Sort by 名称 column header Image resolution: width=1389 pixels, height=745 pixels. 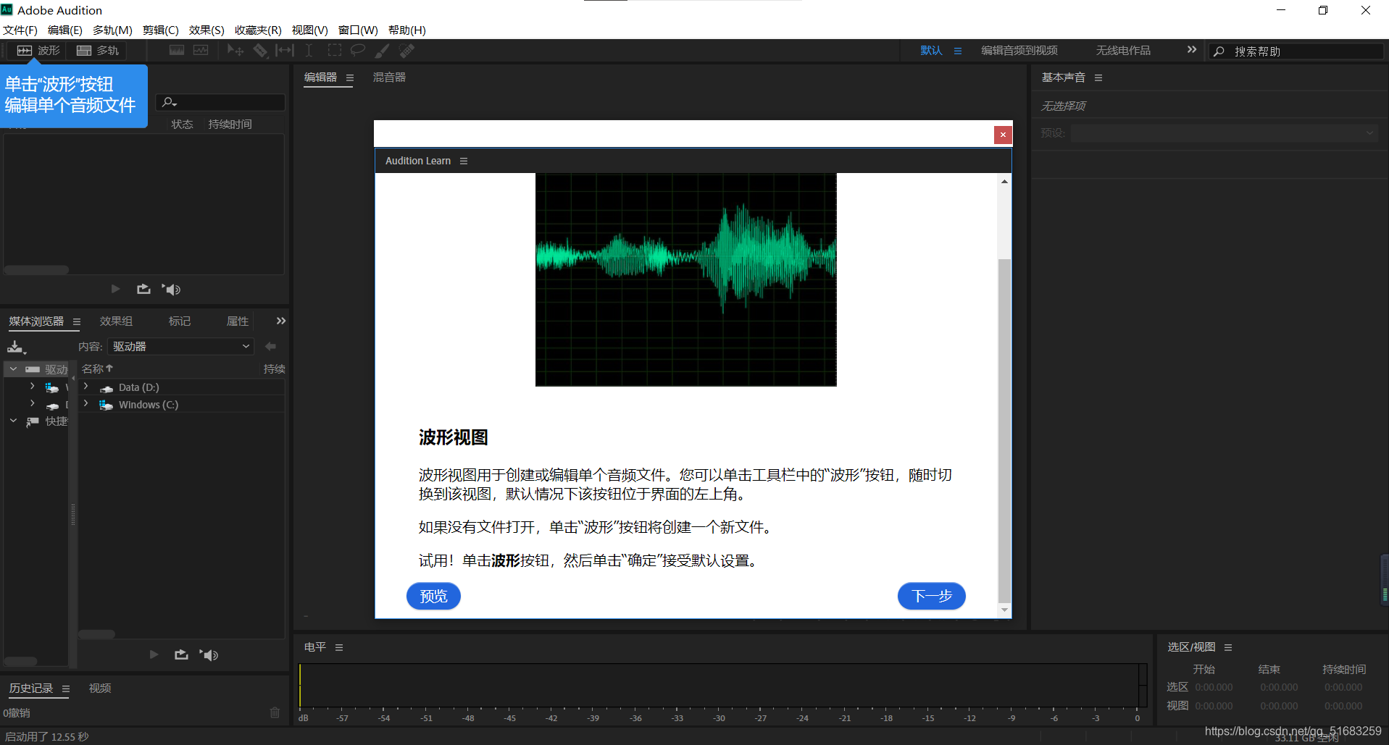coord(97,369)
